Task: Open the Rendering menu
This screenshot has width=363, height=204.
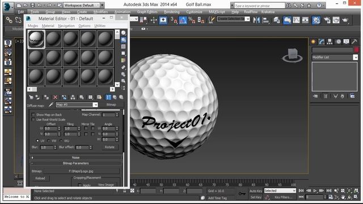Action: pos(172,12)
